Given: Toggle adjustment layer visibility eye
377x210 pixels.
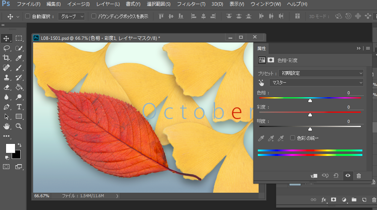Looking at the screenshot, I should click(x=348, y=176).
